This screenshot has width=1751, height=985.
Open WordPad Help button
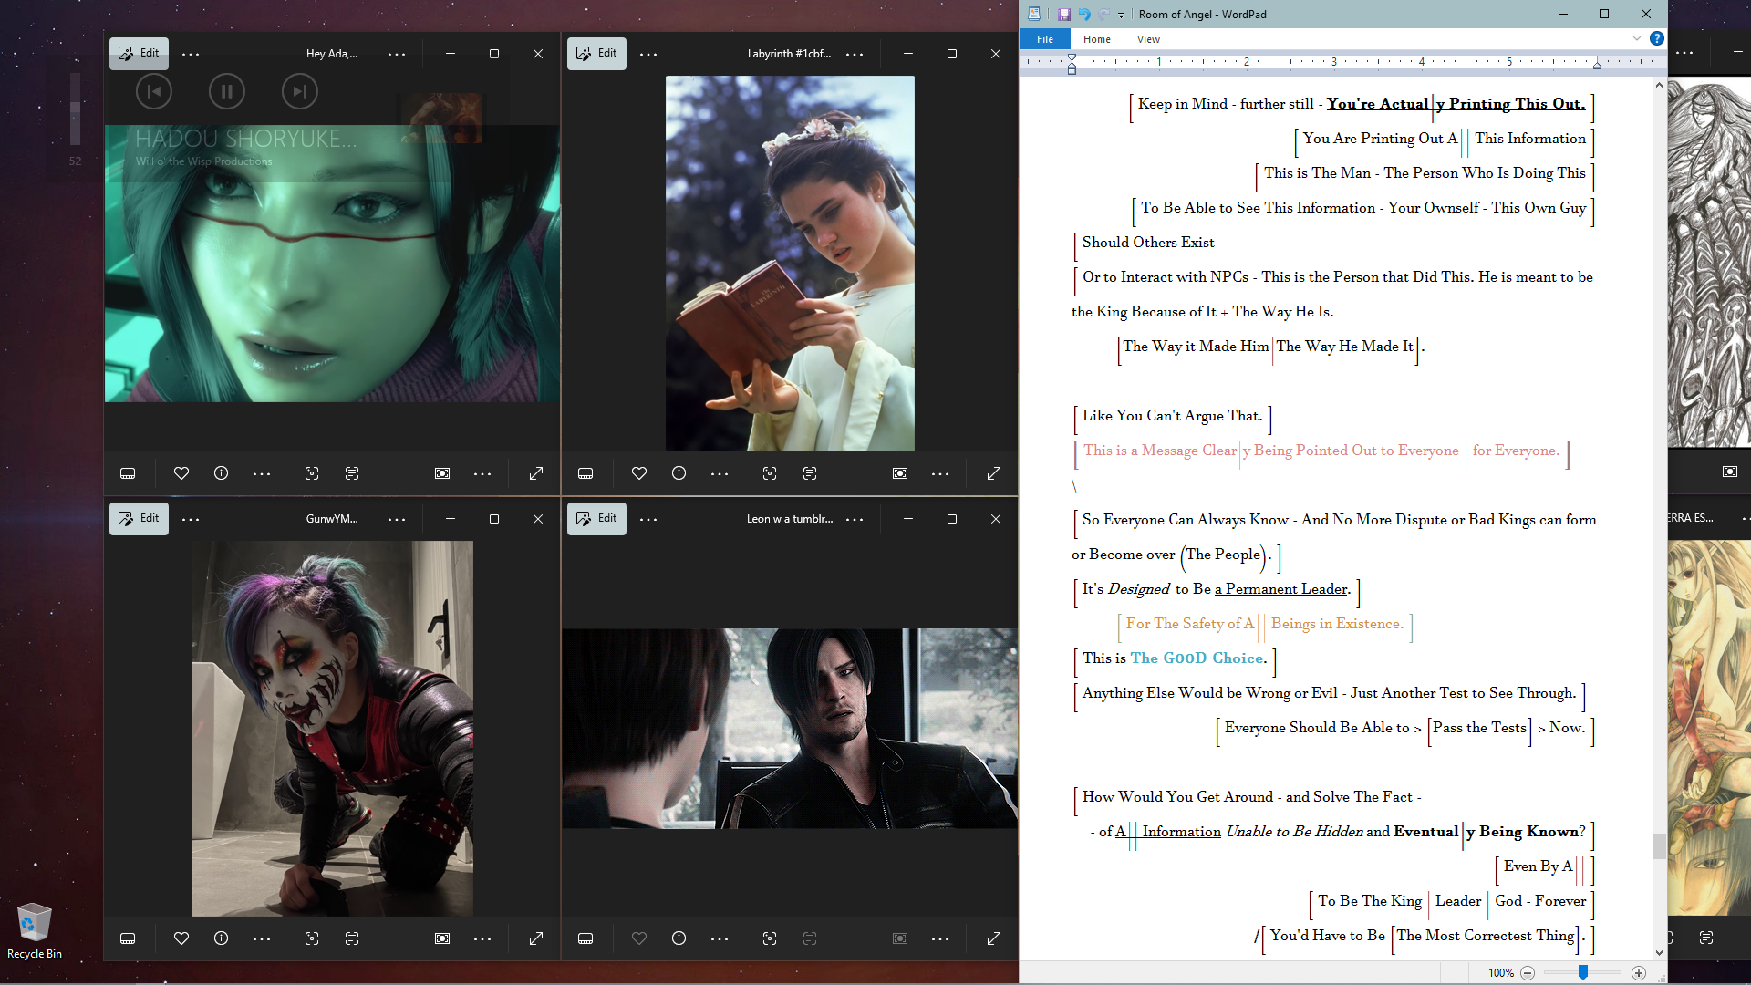(1656, 38)
